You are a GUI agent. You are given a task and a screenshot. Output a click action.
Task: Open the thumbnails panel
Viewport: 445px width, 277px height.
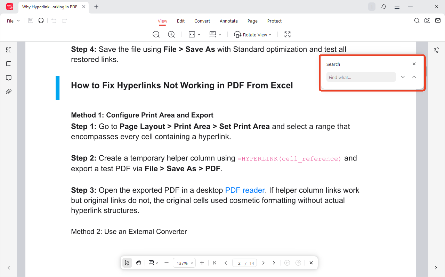(x=9, y=50)
